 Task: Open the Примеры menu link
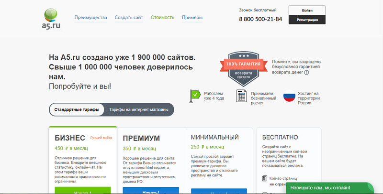(192, 18)
